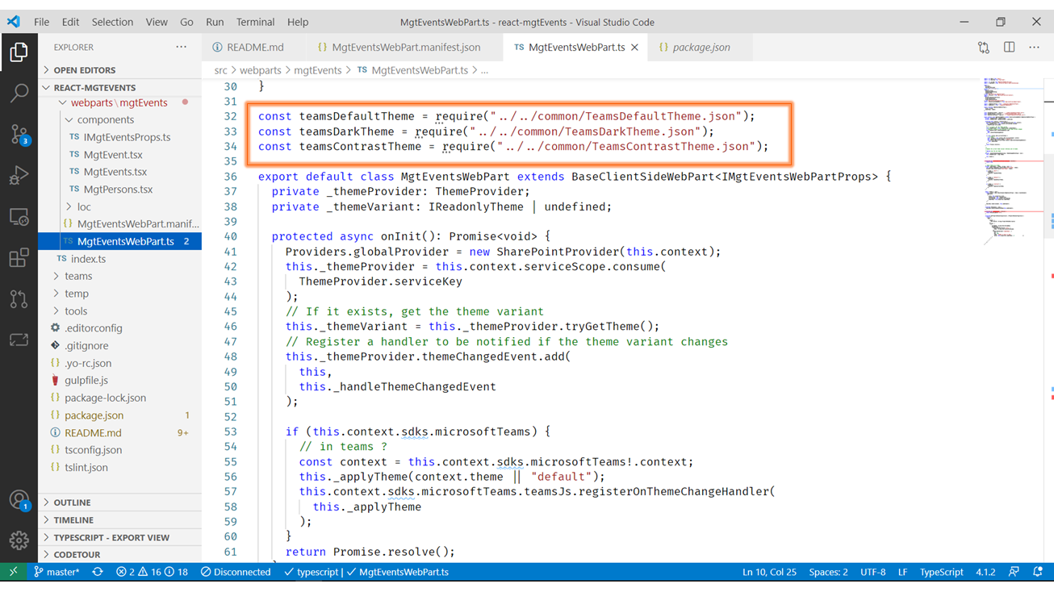Image resolution: width=1054 pixels, height=592 pixels.
Task: Click TypeScript language mode in status bar
Action: (x=941, y=572)
